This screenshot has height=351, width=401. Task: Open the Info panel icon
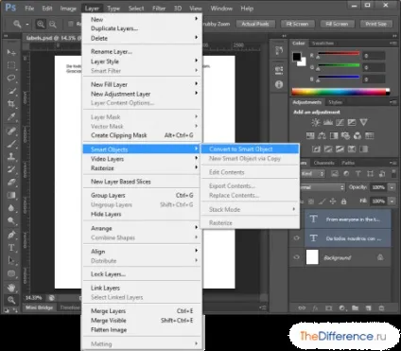point(279,84)
